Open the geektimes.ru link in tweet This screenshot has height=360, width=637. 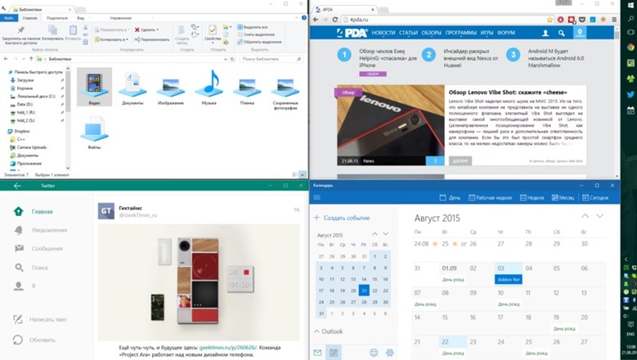pos(227,348)
